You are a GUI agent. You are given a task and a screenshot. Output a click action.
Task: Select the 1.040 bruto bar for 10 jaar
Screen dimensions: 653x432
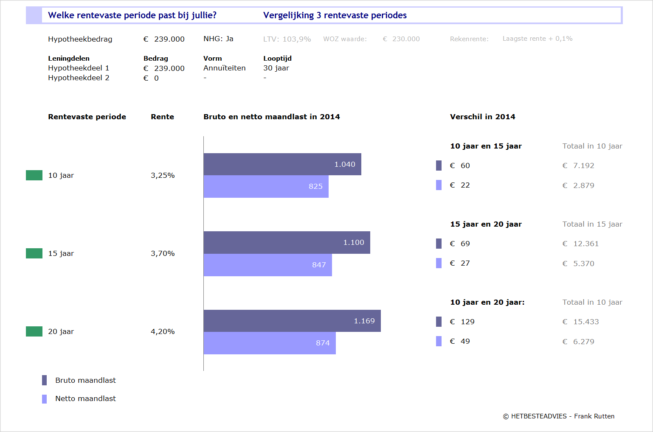[x=282, y=164]
